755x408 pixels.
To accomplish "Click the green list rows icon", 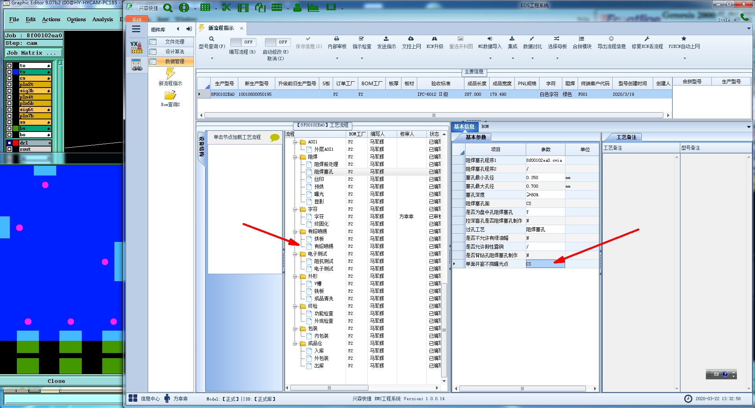I will (x=277, y=7).
